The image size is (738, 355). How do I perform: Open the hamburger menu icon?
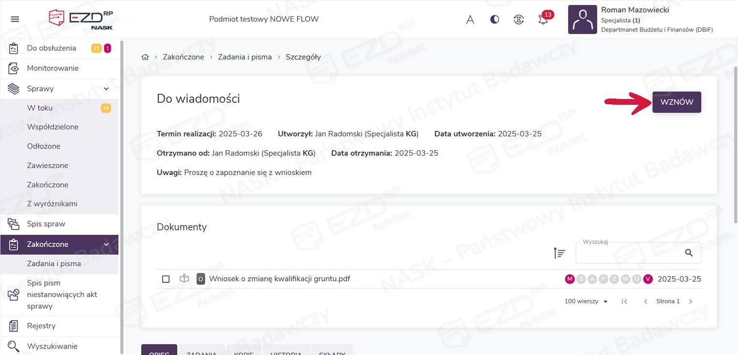(15, 19)
